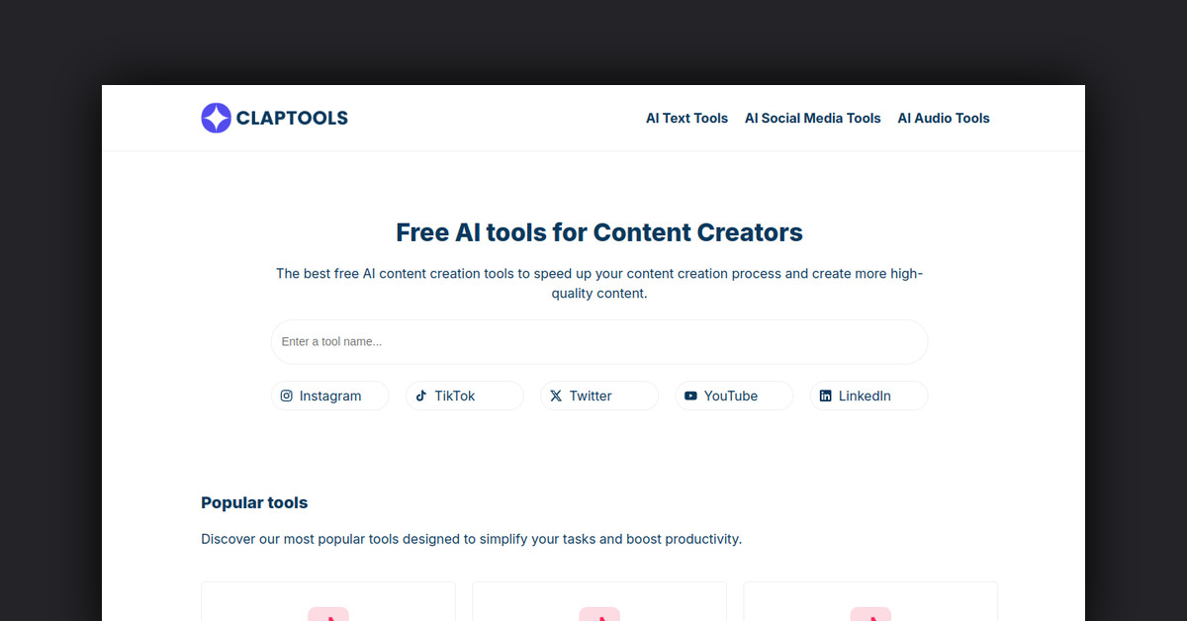Click the Claptools sparkle logo icon
The image size is (1187, 621).
[216, 118]
